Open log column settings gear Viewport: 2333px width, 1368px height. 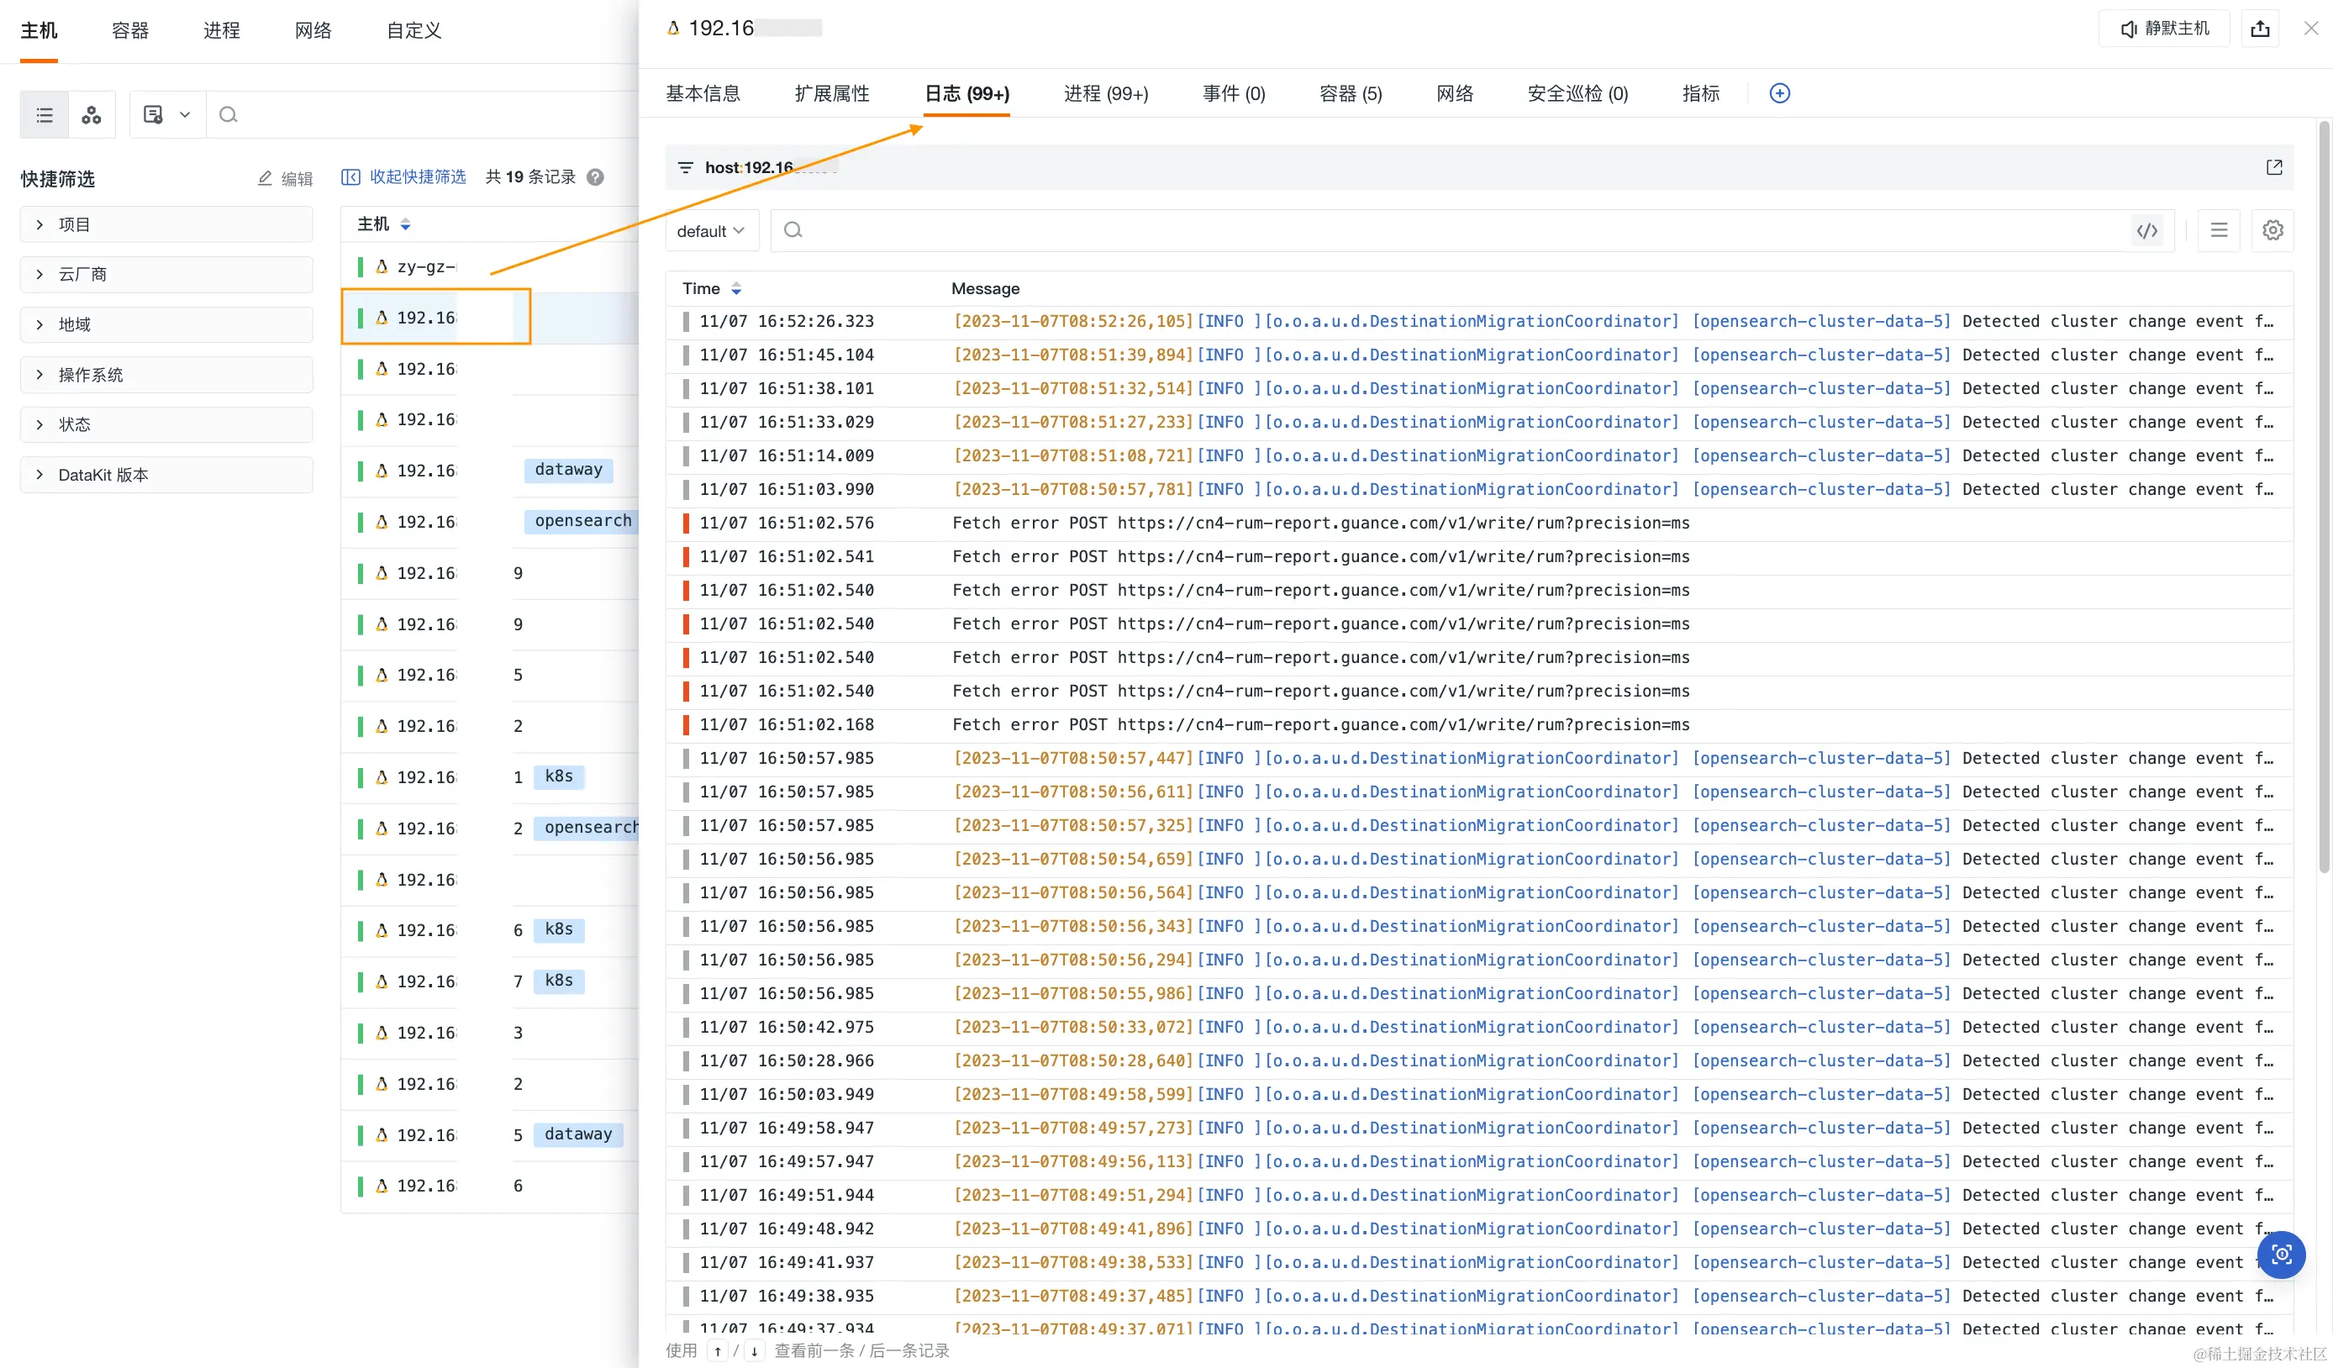[2272, 230]
